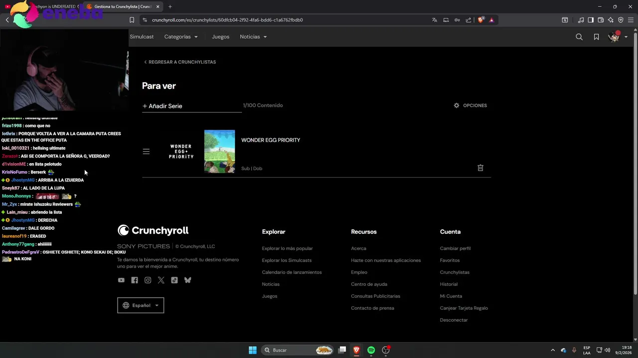Open Crunchyroll YouTube footer icon
This screenshot has width=638, height=358.
tap(121, 280)
